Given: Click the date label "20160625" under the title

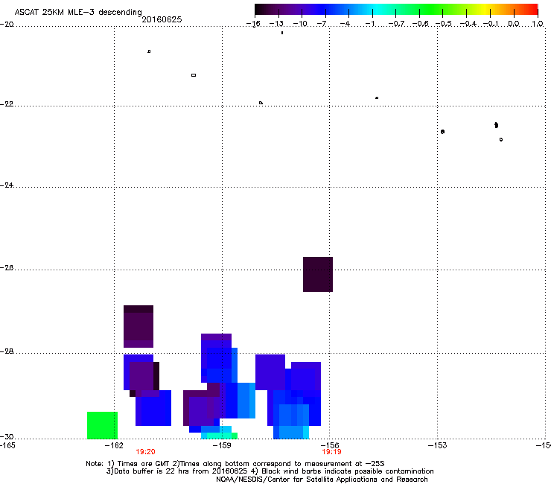Looking at the screenshot, I should pyautogui.click(x=162, y=19).
